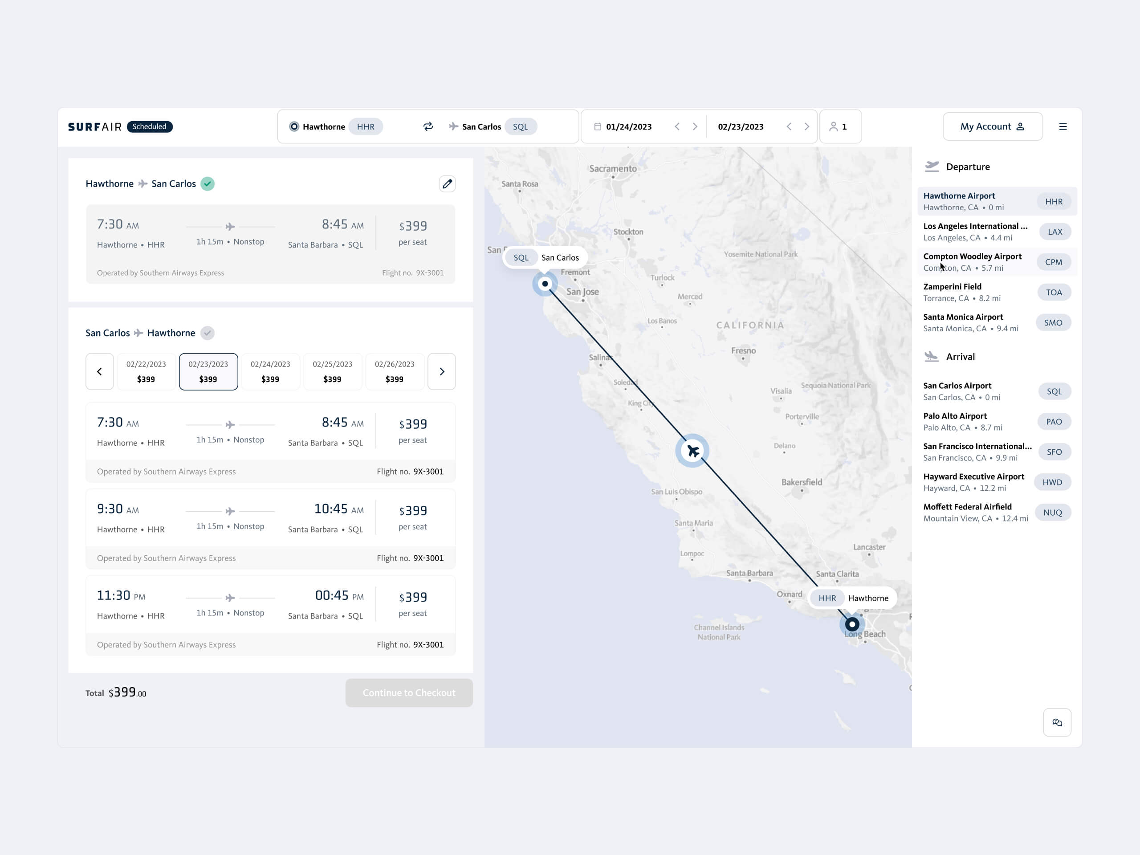
Task: Go to next day after 01/24/2023
Action: 695,126
